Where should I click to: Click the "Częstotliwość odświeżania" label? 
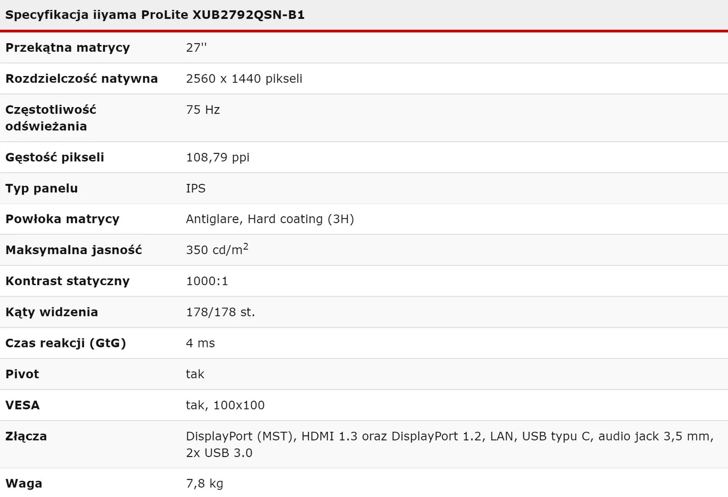[51, 118]
